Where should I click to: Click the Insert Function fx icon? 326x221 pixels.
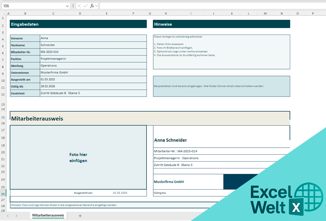tap(92, 6)
